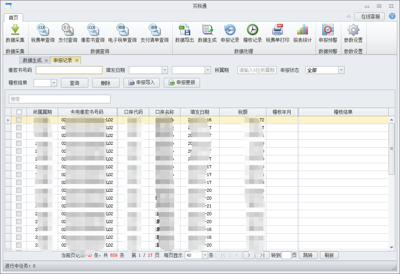The width and height of the screenshot is (400, 274).
Task: Check the row with date ending -21
Action: tap(19, 206)
